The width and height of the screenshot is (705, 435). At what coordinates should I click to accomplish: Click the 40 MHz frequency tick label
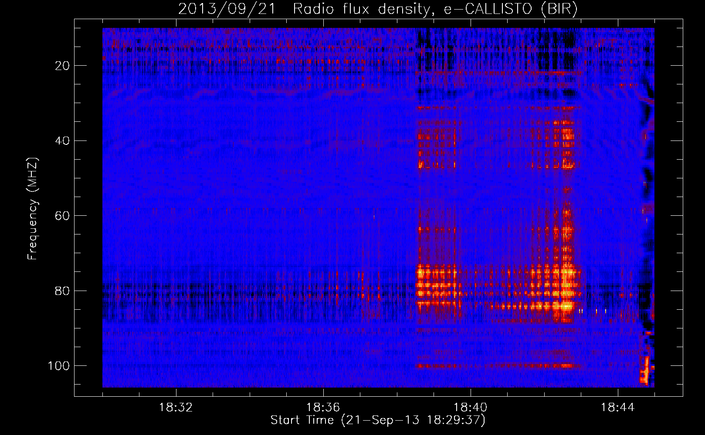click(x=63, y=141)
